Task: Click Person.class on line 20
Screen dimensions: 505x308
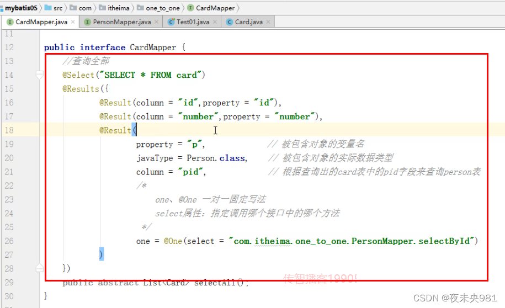Action: pyautogui.click(x=216, y=158)
